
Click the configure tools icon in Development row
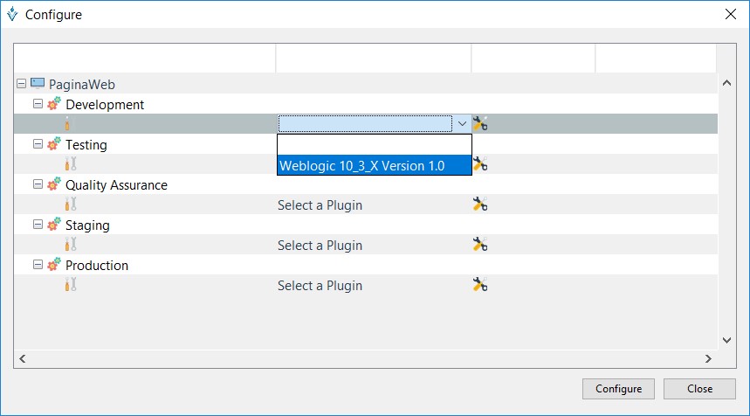(479, 123)
